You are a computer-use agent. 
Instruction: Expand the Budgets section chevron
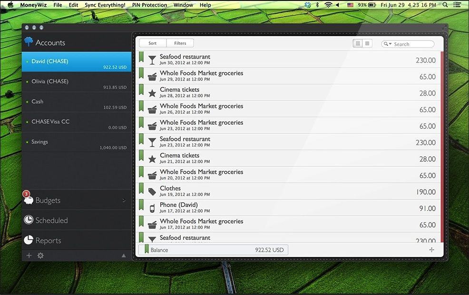(x=124, y=200)
